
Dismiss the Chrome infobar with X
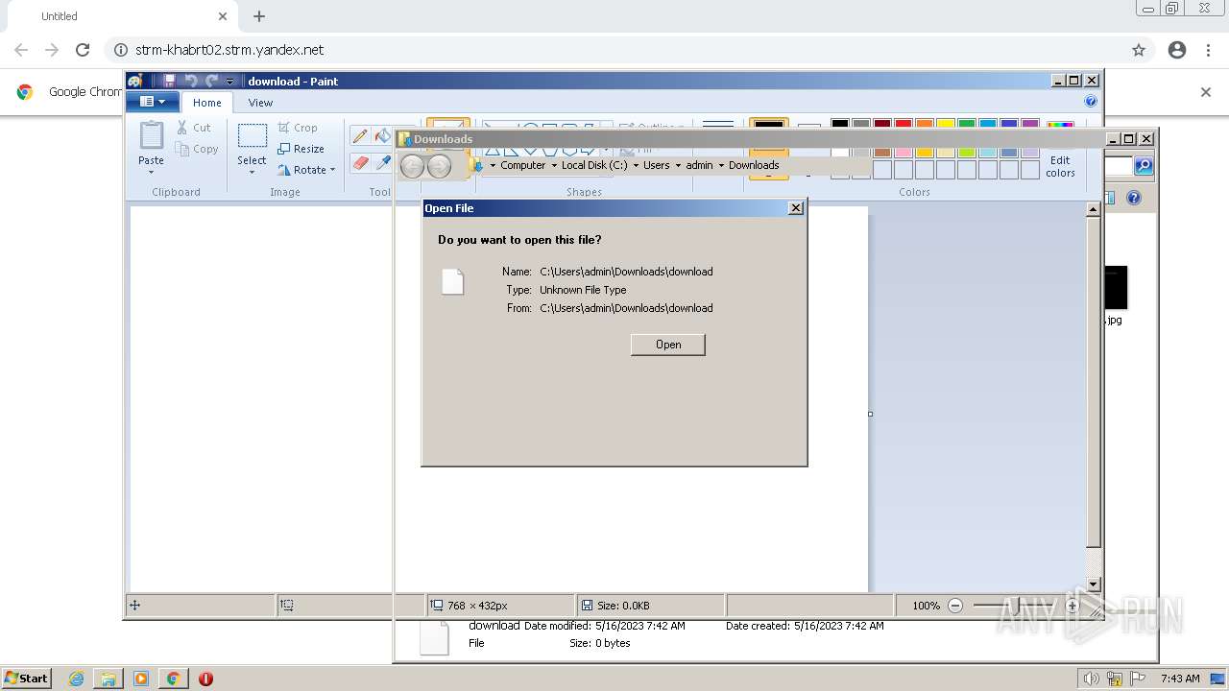1206,92
